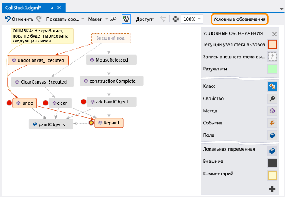
Task: Click the Локальная переменная legend icon
Action: pos(272,151)
